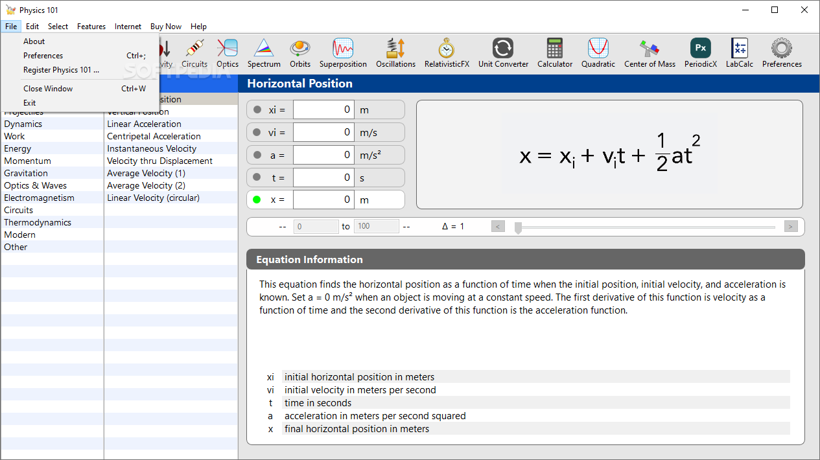820x460 pixels.
Task: Click the slider increment right arrow
Action: 791,226
